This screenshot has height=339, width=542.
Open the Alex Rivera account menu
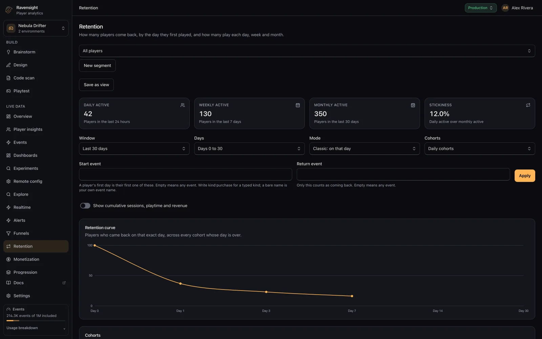coord(517,8)
